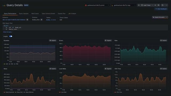Click the Times Called value 328

pos(61,20)
